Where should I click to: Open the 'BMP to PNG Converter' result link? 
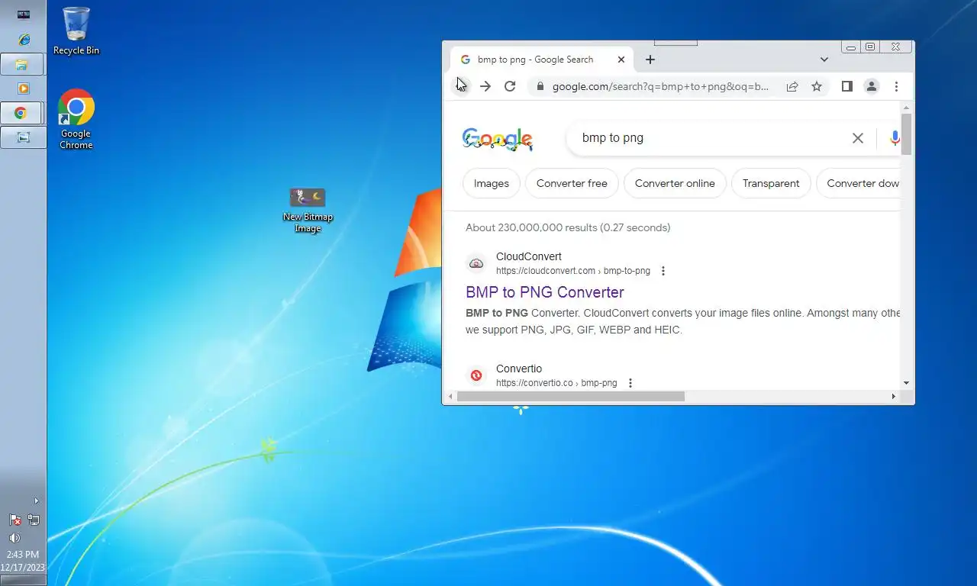(x=545, y=292)
